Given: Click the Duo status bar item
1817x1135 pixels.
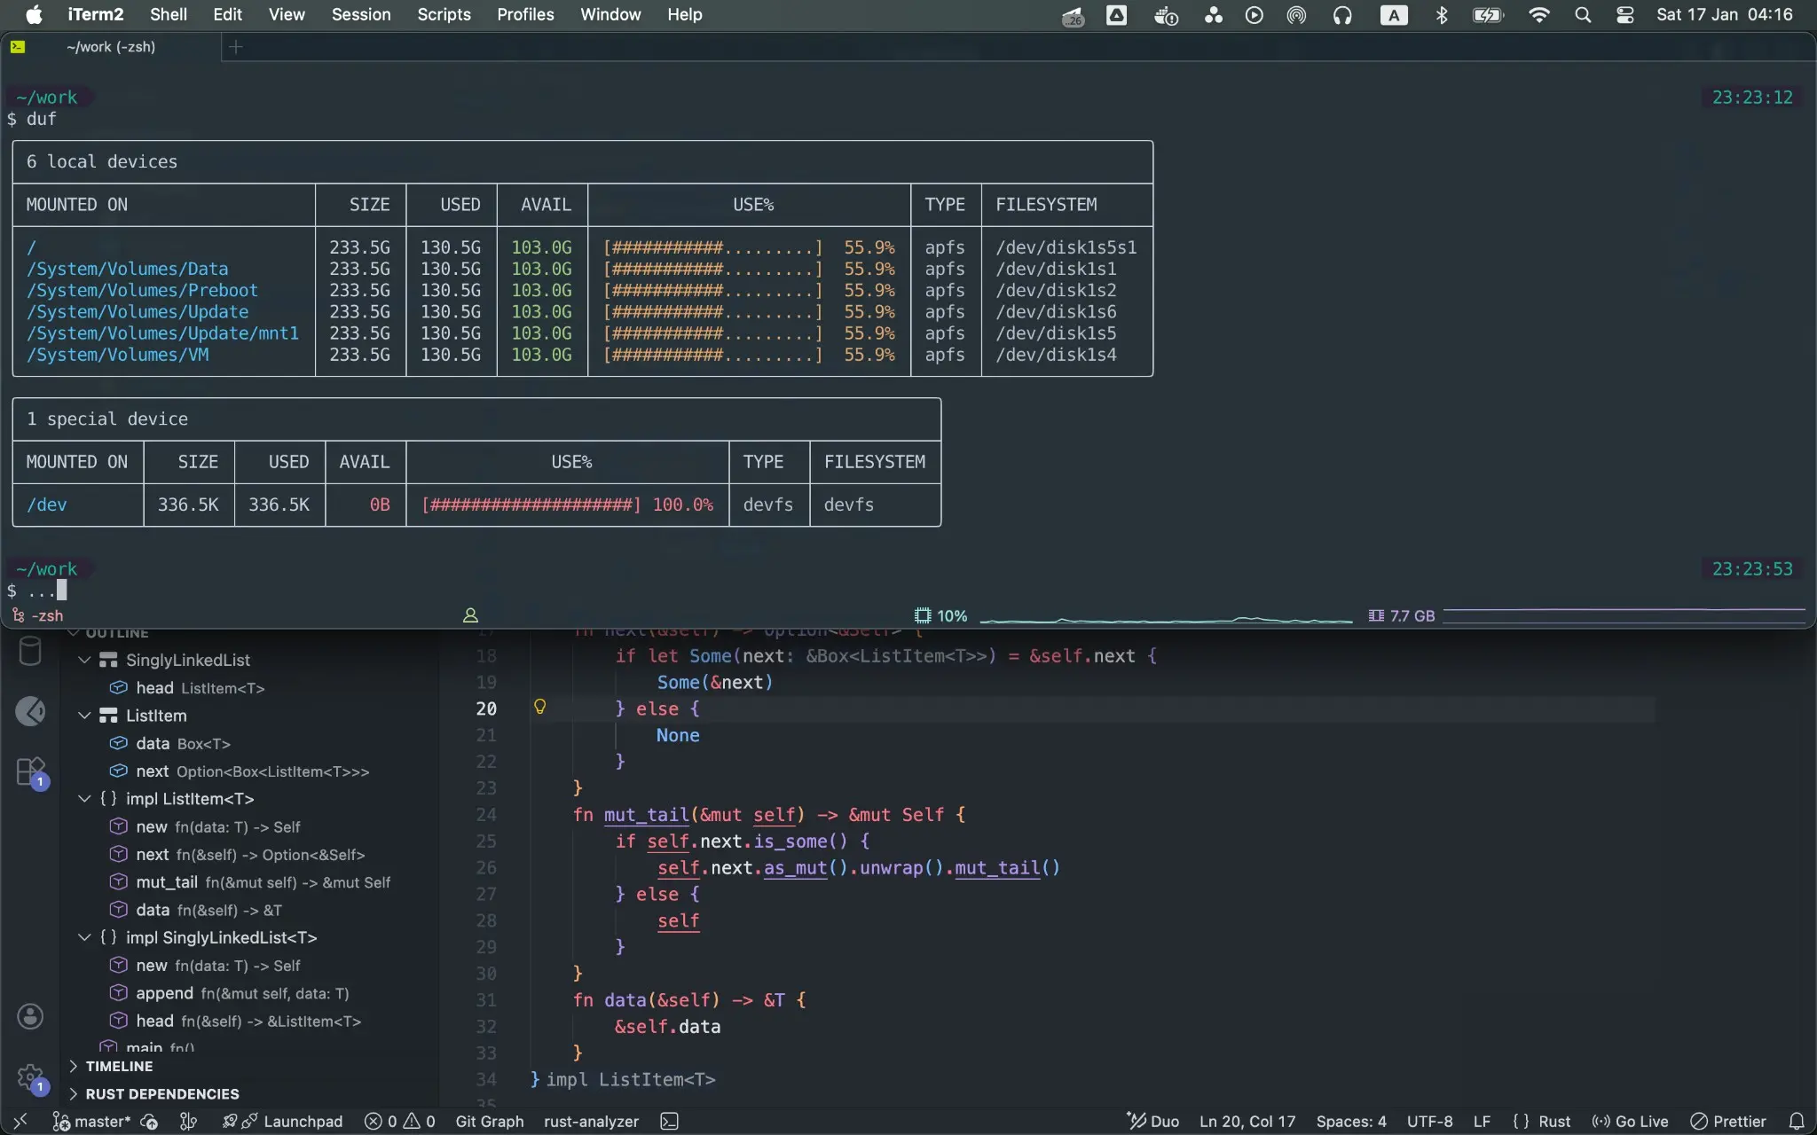Looking at the screenshot, I should pos(1152,1121).
